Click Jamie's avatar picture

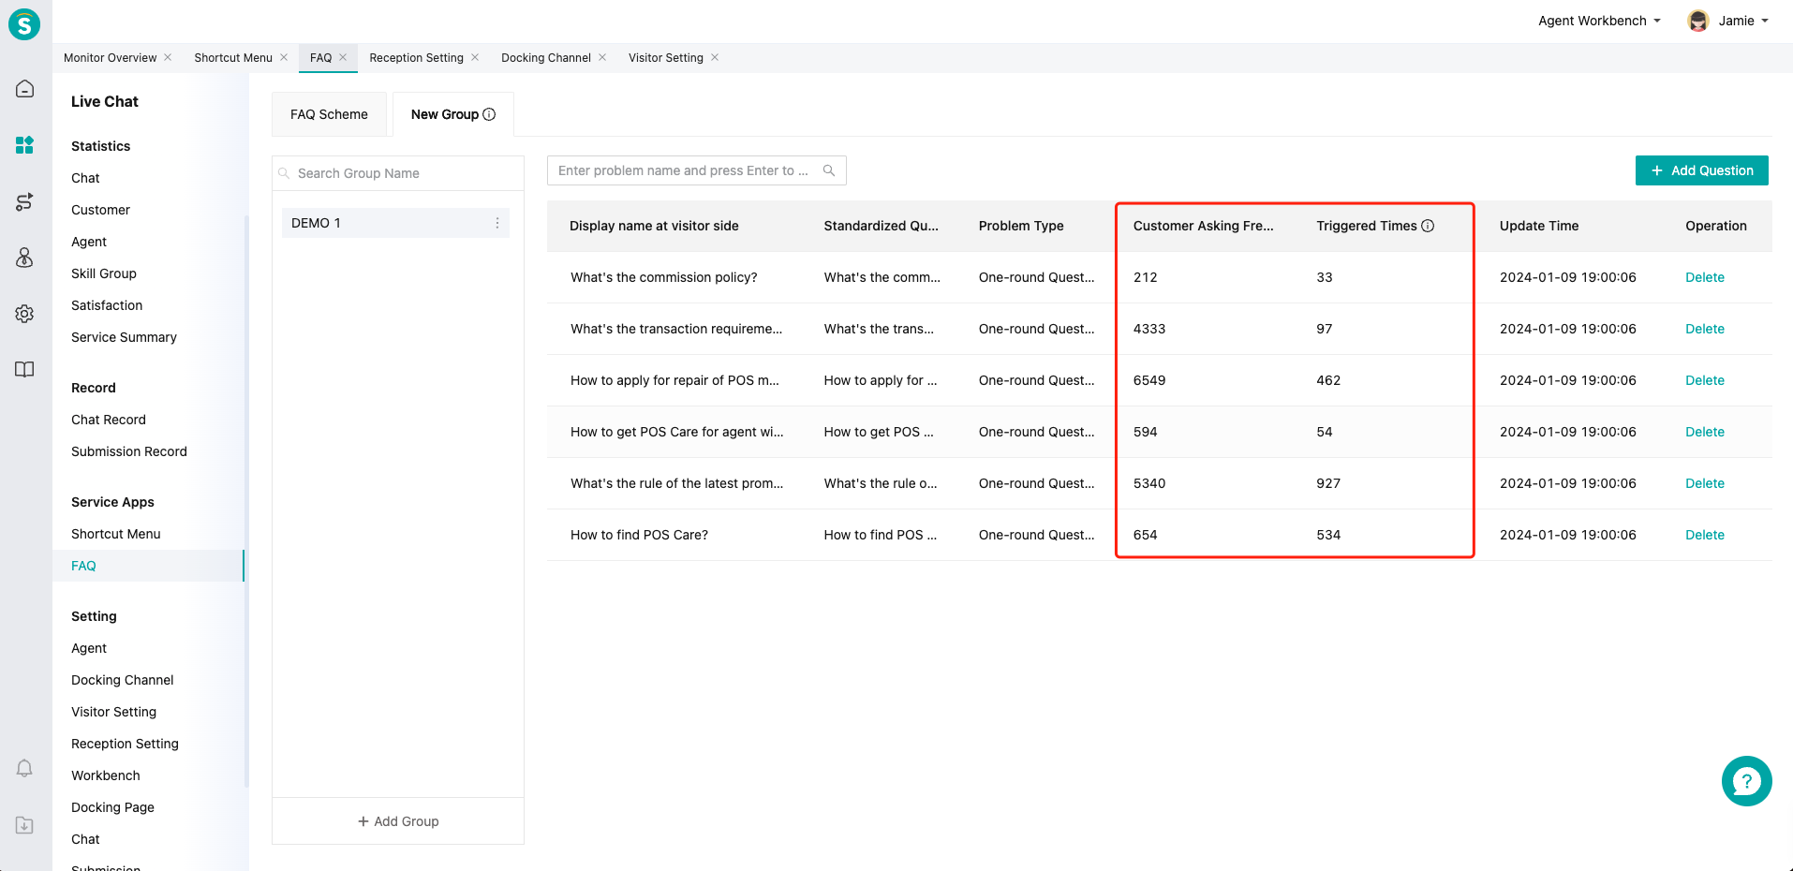pos(1697,21)
